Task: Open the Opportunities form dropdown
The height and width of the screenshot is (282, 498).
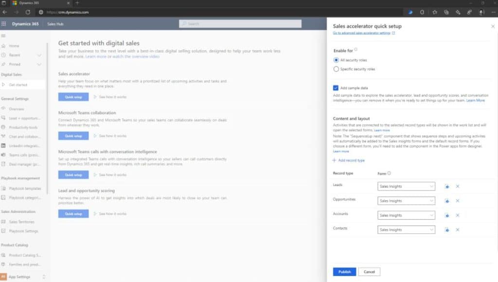Action: click(x=406, y=201)
